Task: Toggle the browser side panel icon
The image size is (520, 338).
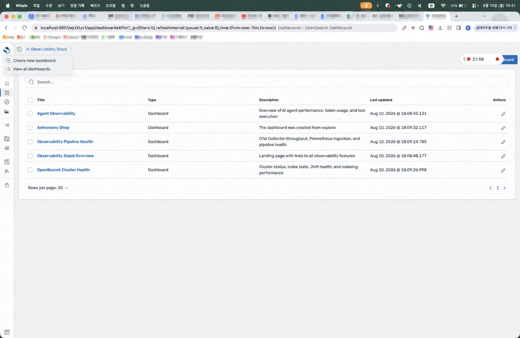Action: click(459, 28)
